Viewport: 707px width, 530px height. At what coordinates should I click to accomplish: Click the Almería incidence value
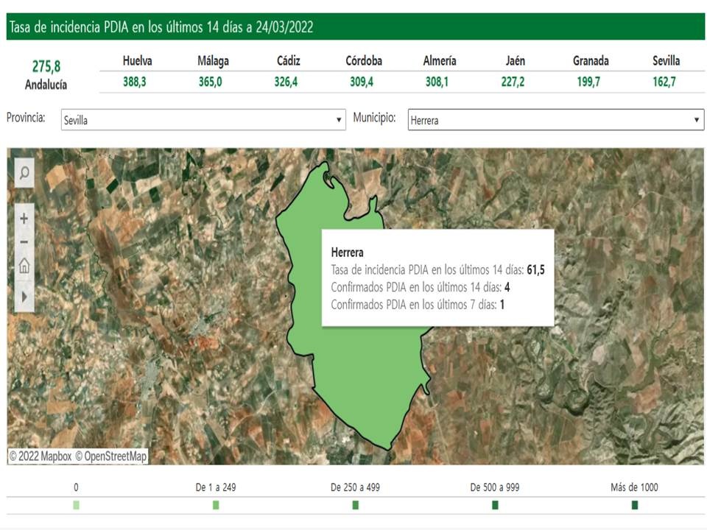tap(437, 82)
